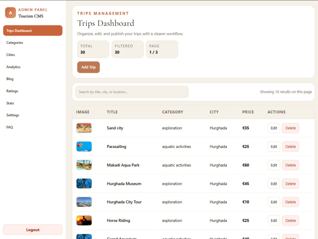Click the FILTERED 30 stat card

(128, 49)
